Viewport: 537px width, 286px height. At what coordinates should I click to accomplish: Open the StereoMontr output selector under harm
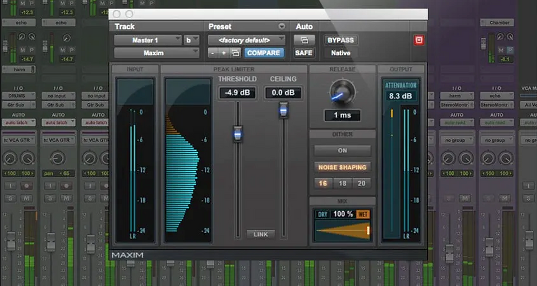click(x=457, y=105)
